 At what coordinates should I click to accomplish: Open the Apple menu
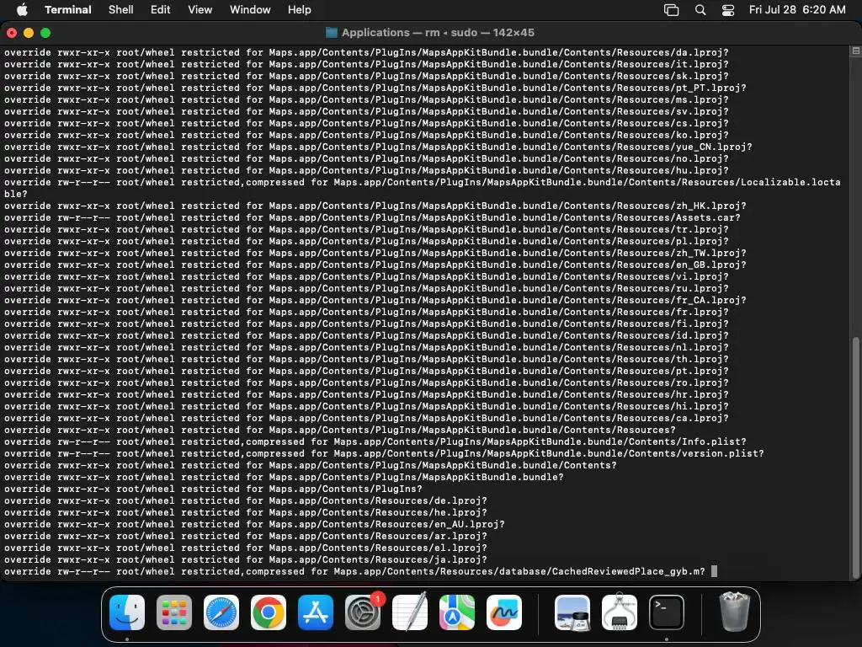[x=22, y=9]
